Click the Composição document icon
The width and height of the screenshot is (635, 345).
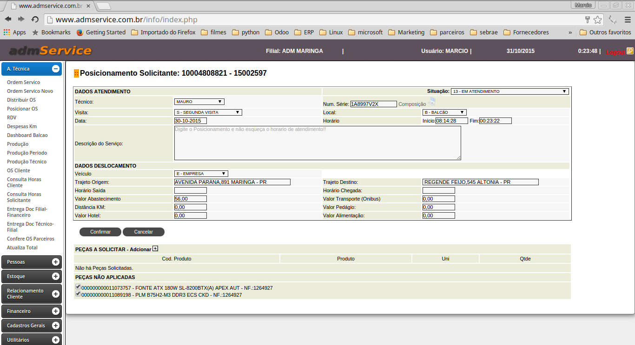(x=432, y=102)
